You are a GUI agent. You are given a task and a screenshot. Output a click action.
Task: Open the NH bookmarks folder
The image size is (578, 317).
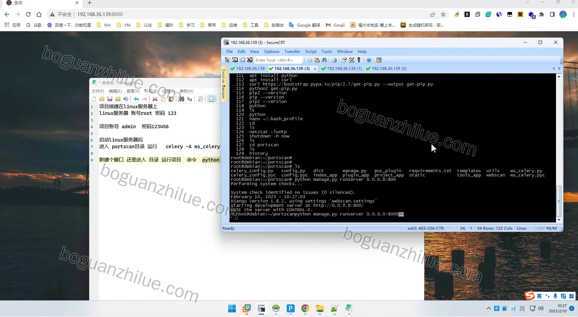tap(103, 25)
